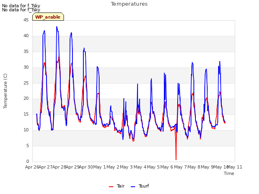Click the May 6 x-axis tick label
This screenshot has height=194, width=259.
click(167, 167)
